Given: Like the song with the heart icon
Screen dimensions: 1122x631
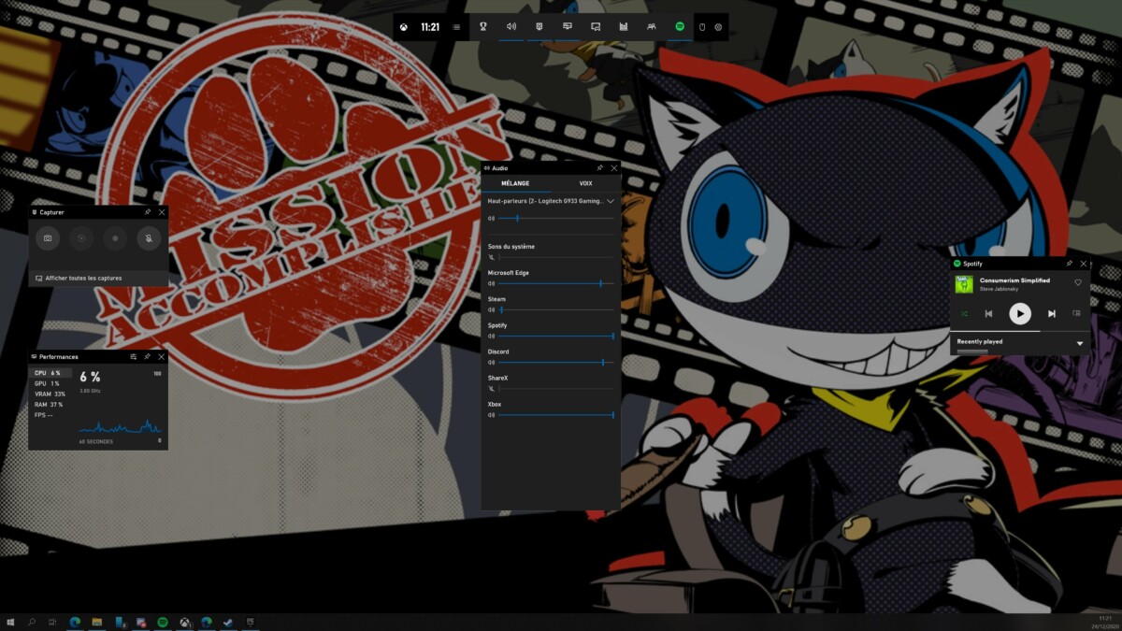Looking at the screenshot, I should point(1078,282).
